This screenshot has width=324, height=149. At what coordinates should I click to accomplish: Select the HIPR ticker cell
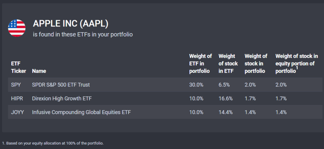point(17,98)
